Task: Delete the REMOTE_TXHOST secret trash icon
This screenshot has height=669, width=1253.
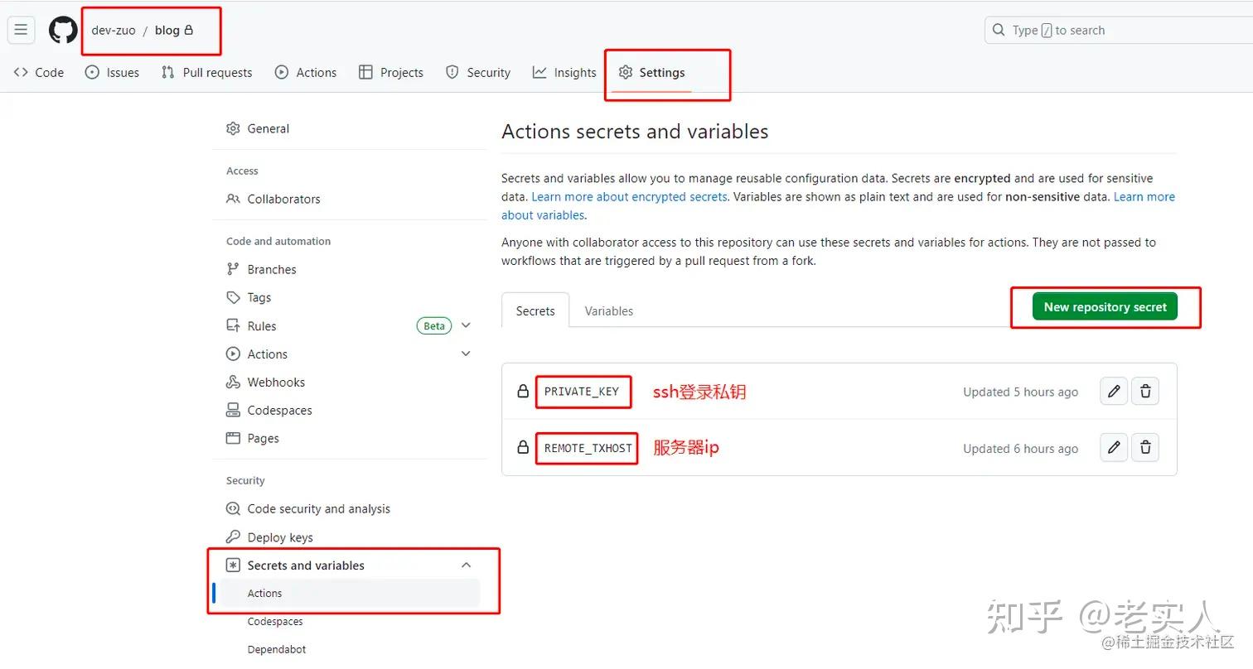Action: pyautogui.click(x=1145, y=448)
